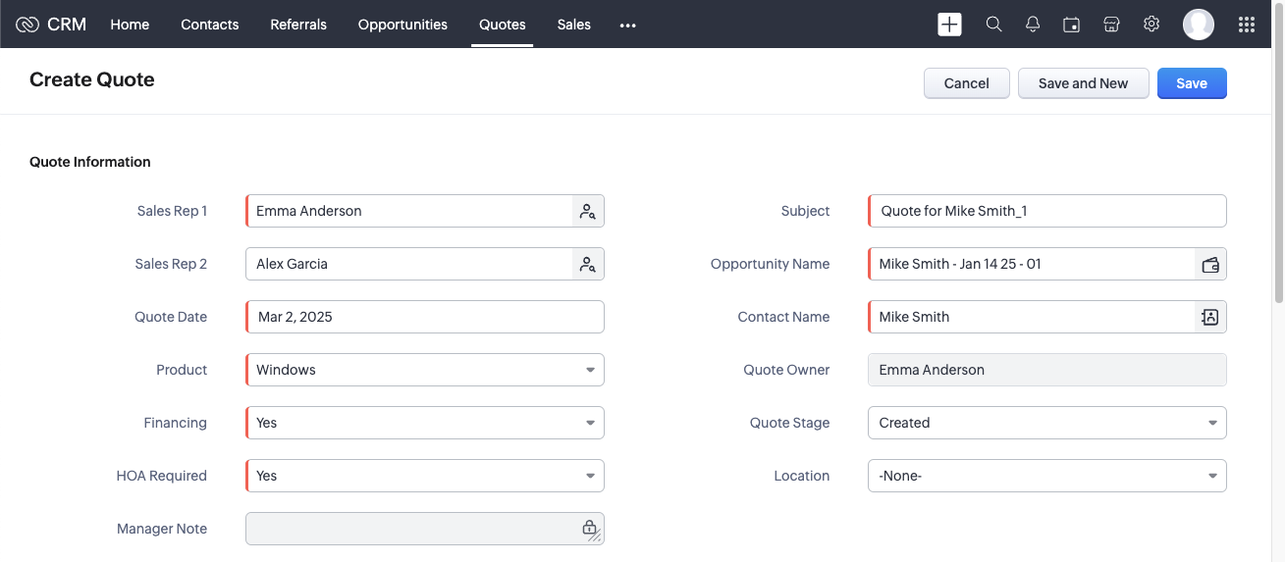This screenshot has height=562, width=1285.
Task: Expand the Quote Stage dropdown
Action: (1046, 423)
